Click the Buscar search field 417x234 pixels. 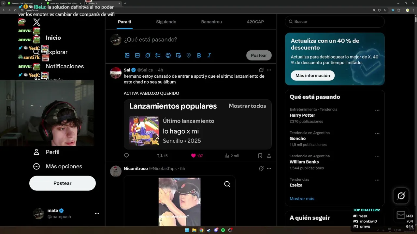(x=335, y=21)
